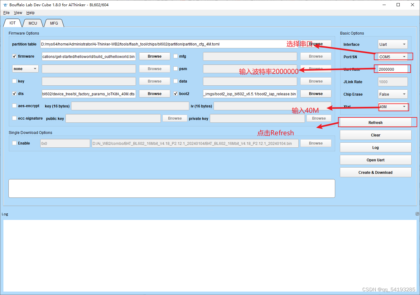Browse for the boot2 file
The height and width of the screenshot is (295, 420).
point(316,94)
